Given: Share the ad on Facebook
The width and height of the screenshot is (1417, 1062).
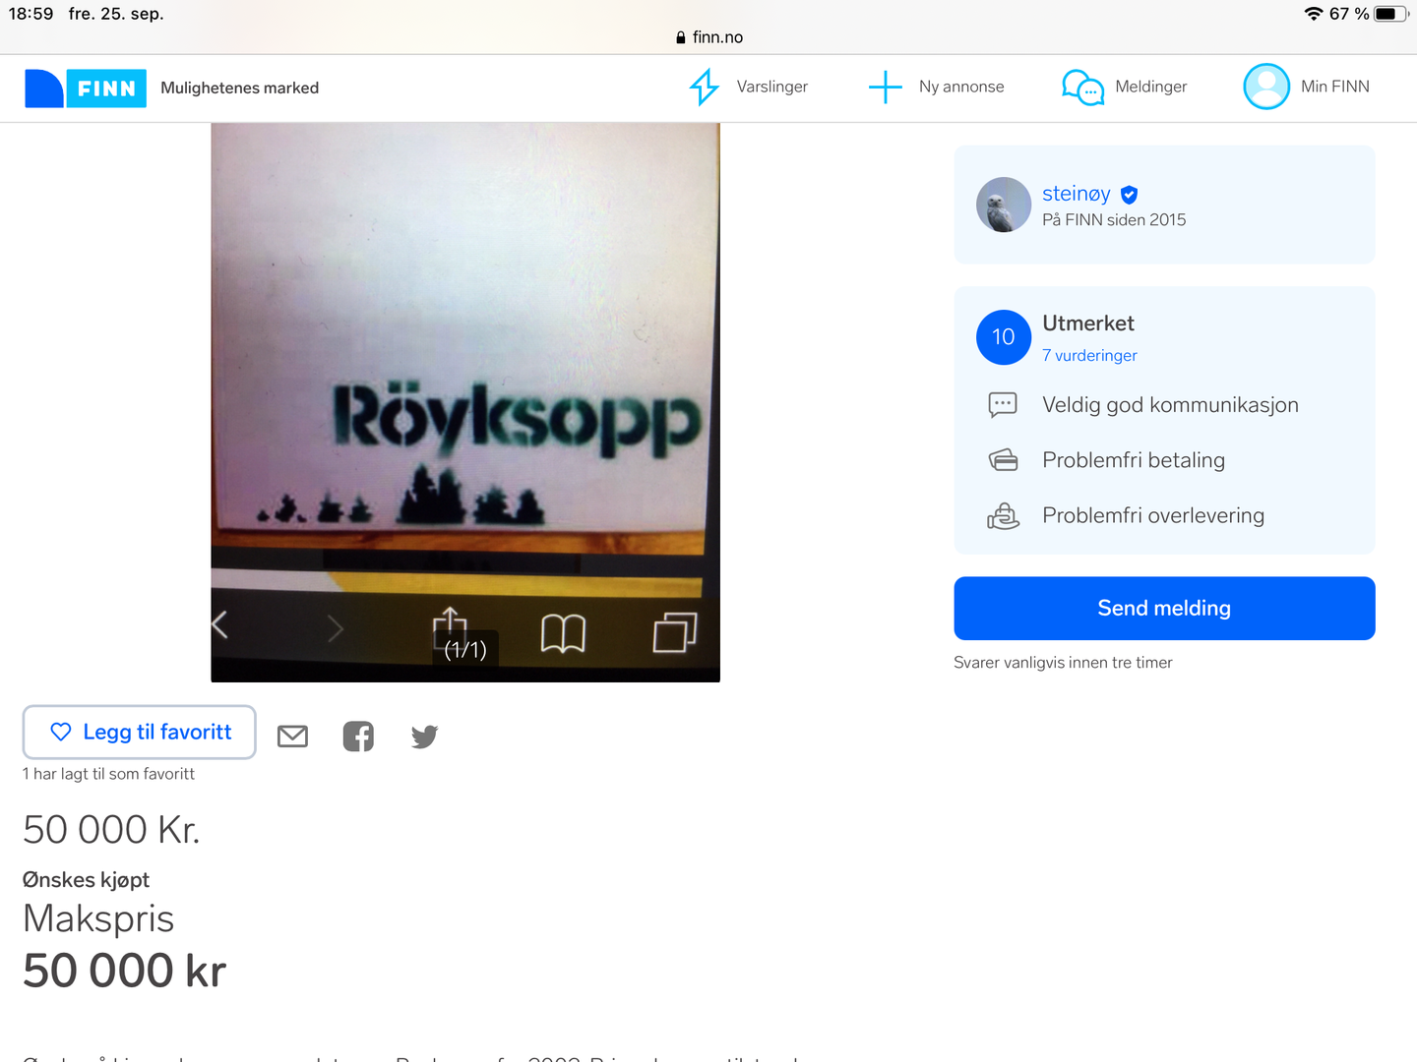Looking at the screenshot, I should click(x=358, y=736).
